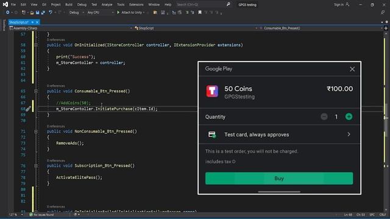Click the search magnifier icon
Screen dimensions: 390x219
229,4
